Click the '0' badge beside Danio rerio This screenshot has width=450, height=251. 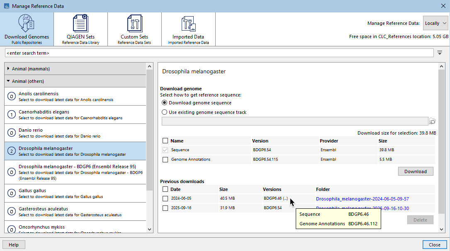(x=11, y=133)
